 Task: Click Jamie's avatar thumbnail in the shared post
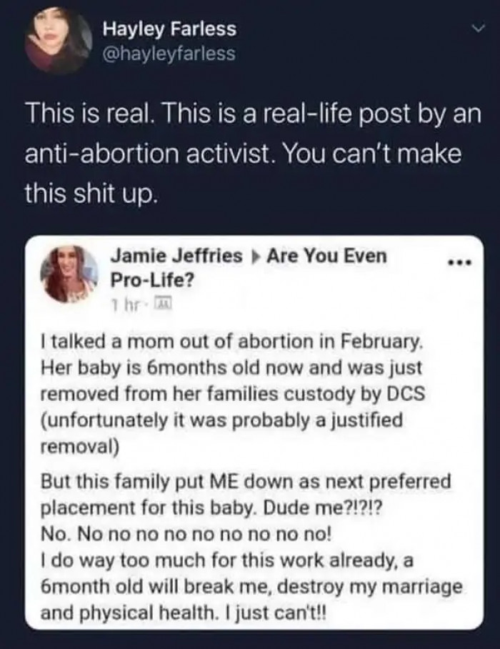pyautogui.click(x=69, y=274)
